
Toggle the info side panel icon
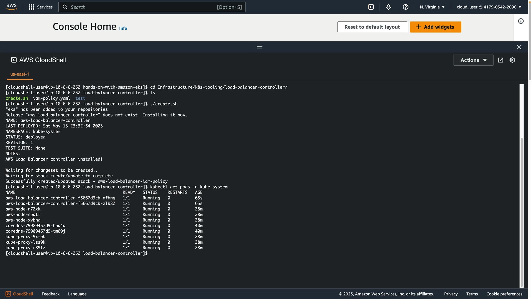(x=521, y=21)
